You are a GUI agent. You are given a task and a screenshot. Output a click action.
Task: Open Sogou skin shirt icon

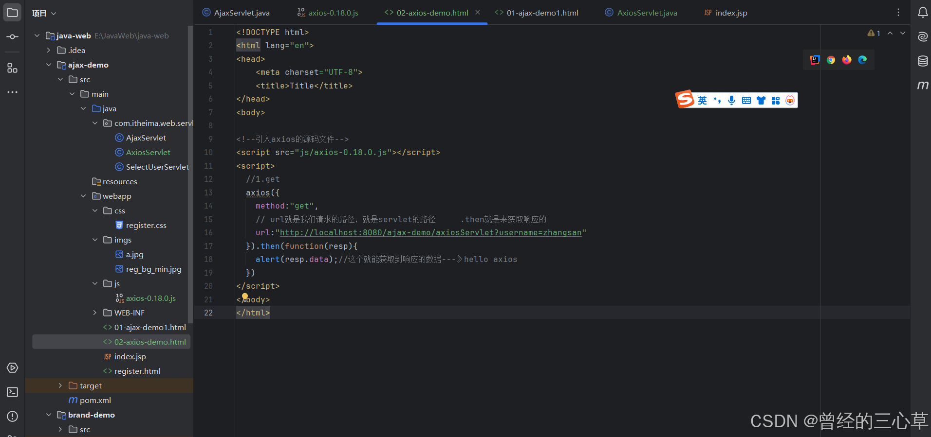(761, 101)
